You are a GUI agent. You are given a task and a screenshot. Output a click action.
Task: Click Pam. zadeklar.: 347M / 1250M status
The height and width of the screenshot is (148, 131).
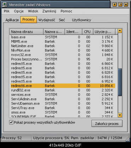click(x=97, y=138)
